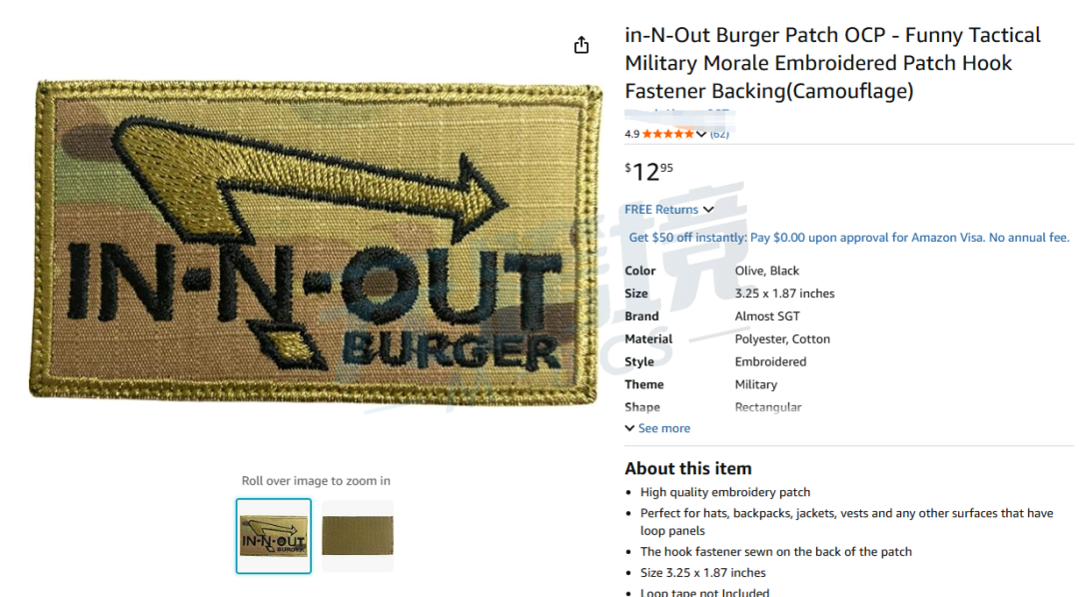Image resolution: width=1079 pixels, height=597 pixels.
Task: Click the 4.9 rating number
Action: click(x=631, y=134)
